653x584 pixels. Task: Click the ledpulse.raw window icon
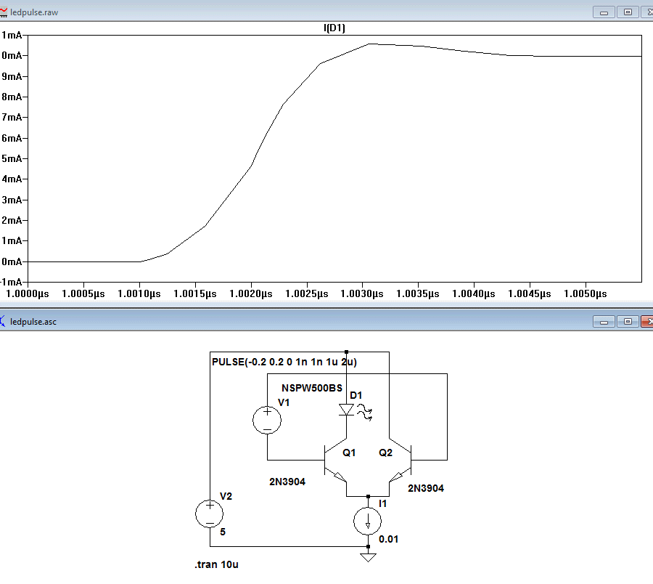tap(4, 12)
